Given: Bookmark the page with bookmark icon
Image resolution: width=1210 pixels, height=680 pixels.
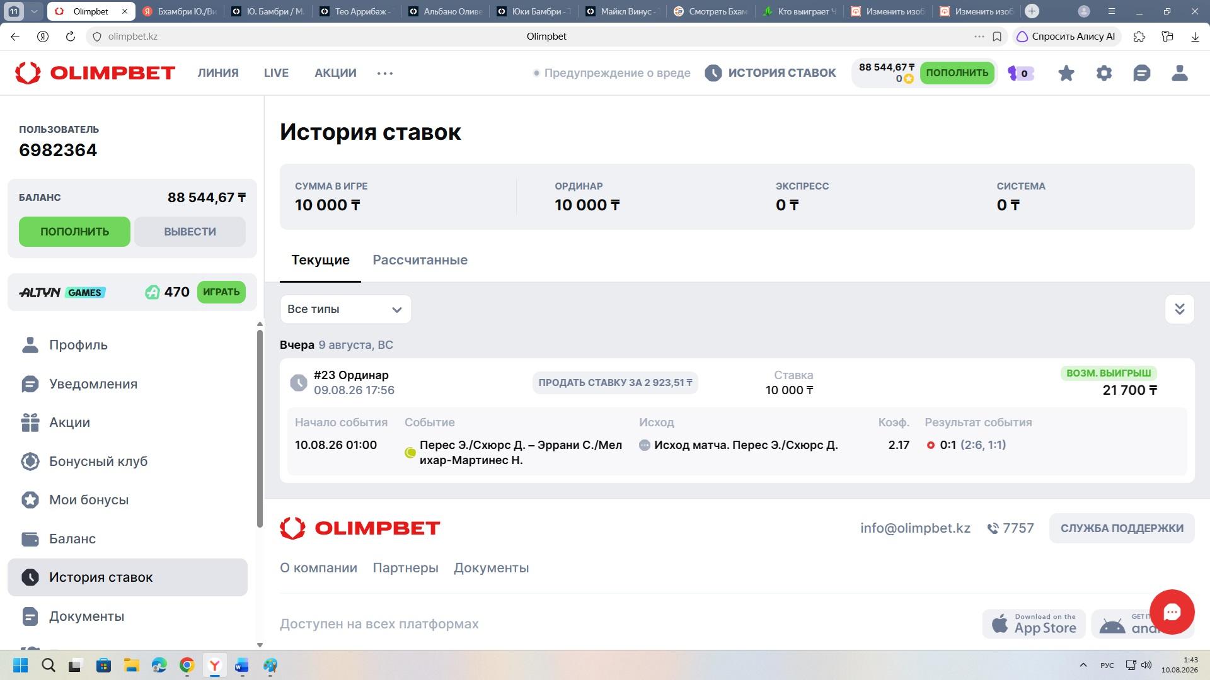Looking at the screenshot, I should (997, 37).
